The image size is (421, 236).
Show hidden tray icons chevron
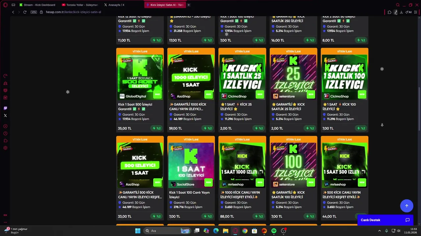tap(379, 231)
